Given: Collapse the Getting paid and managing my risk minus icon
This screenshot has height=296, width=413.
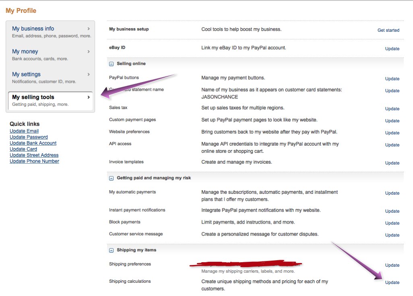Looking at the screenshot, I should (112, 179).
